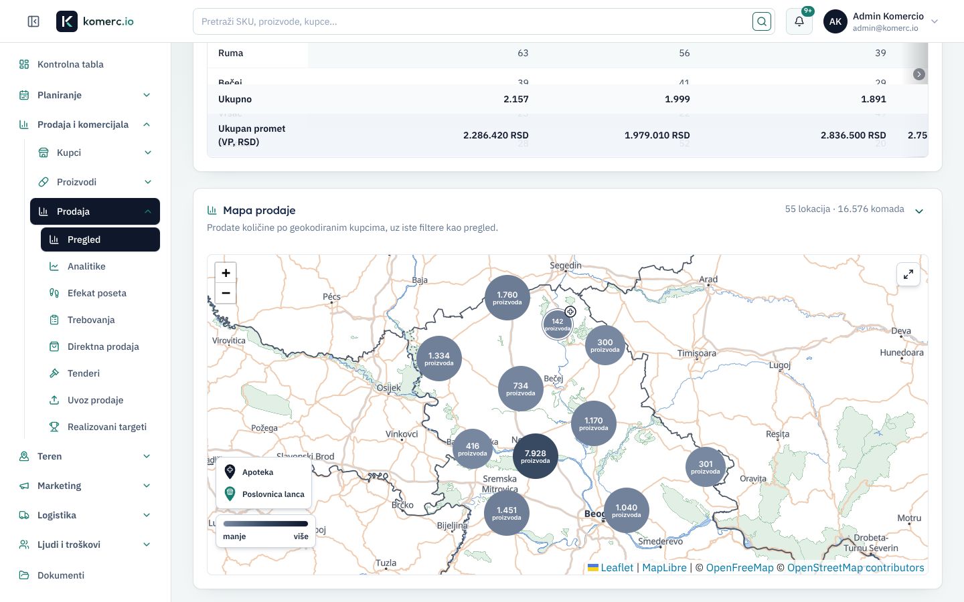The width and height of the screenshot is (964, 602).
Task: Click the AK user avatar
Action: pyautogui.click(x=835, y=21)
